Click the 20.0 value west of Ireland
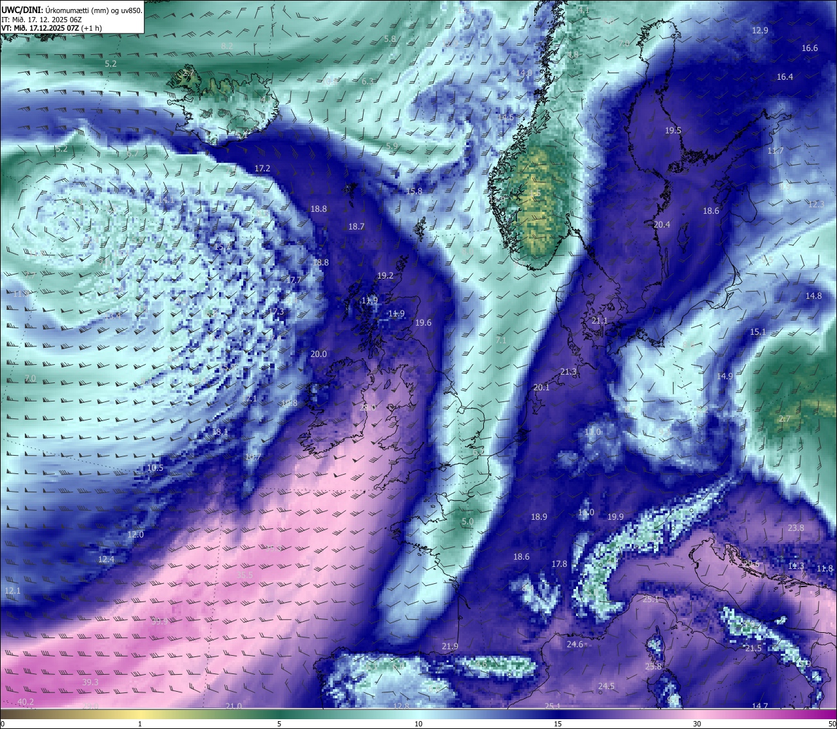The width and height of the screenshot is (837, 729). point(318,354)
